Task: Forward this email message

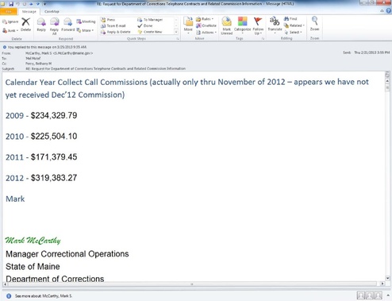Action: pyautogui.click(x=68, y=25)
